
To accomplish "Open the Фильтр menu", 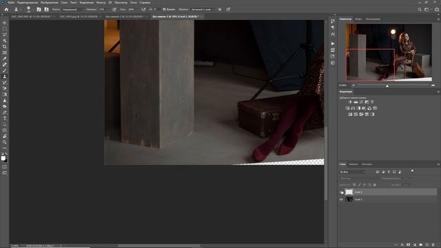I will click(101, 3).
